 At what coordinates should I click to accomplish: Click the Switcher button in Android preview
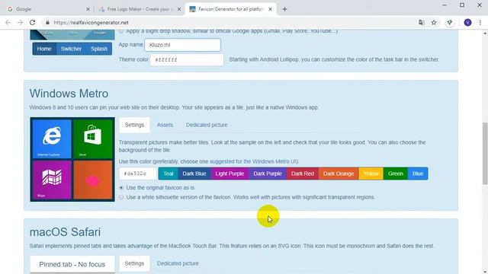pos(71,49)
